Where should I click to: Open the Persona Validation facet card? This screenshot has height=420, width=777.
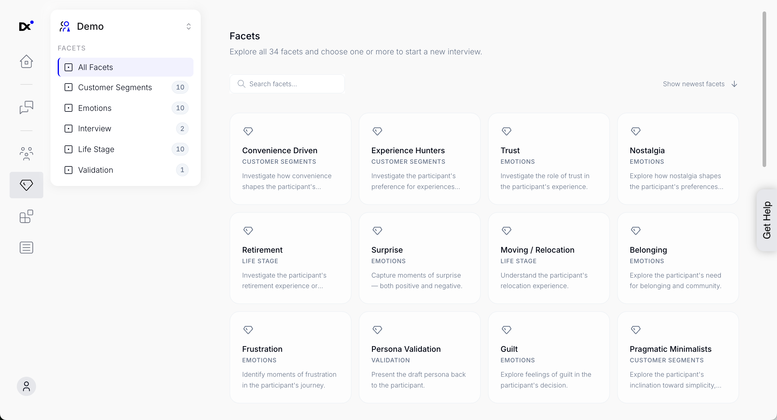pos(419,357)
